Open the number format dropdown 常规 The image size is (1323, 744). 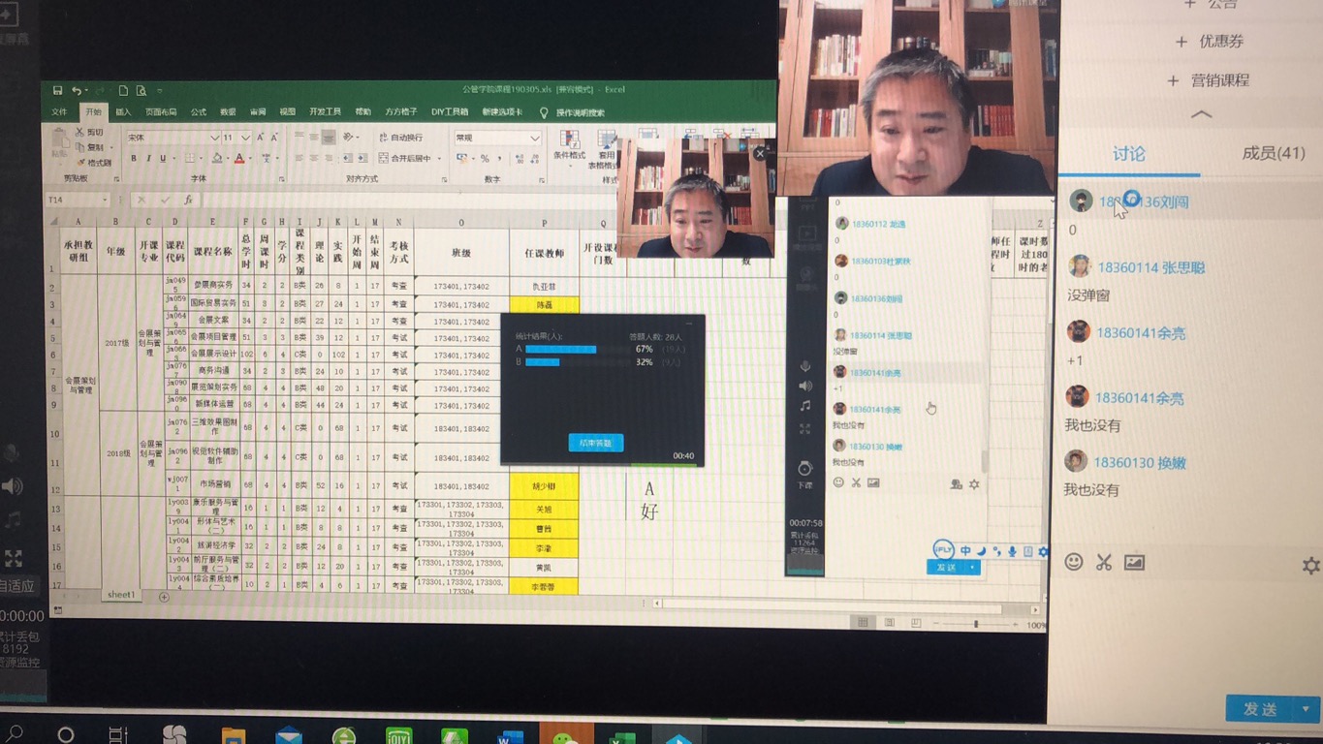534,139
